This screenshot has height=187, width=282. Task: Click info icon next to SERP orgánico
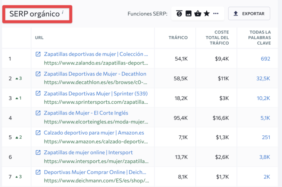click(63, 12)
